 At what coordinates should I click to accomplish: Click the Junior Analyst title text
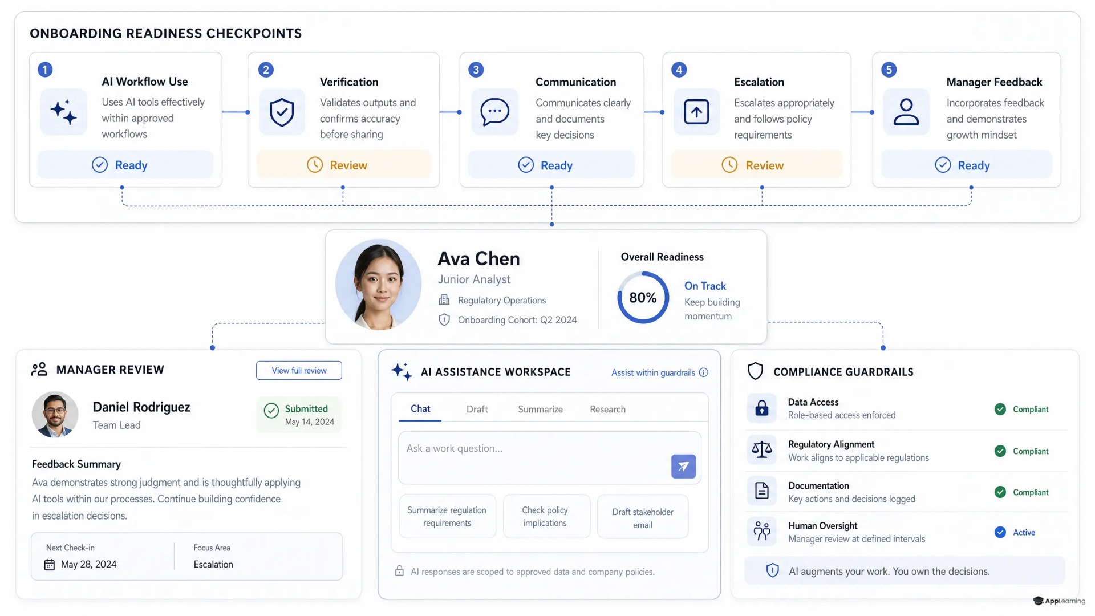tap(474, 279)
